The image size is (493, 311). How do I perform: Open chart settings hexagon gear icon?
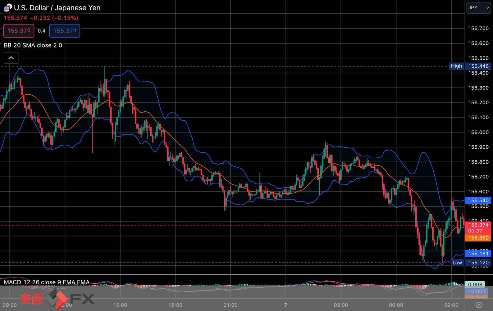tap(479, 305)
